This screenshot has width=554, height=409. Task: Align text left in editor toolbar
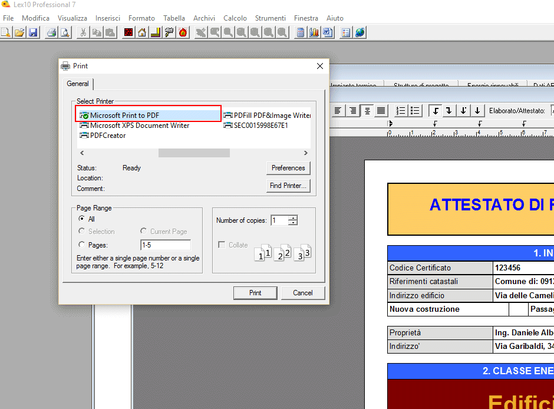[338, 111]
